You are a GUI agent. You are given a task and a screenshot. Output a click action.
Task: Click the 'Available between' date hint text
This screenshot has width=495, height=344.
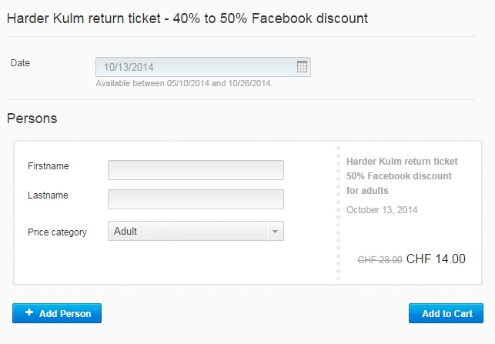pyautogui.click(x=184, y=83)
